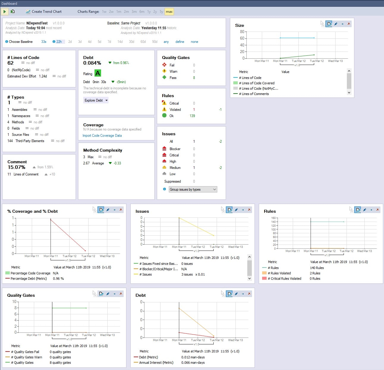
Task: Click move-cursor handle icon on Size chart
Action: (322, 24)
